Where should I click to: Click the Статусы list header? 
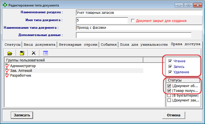coord(183,80)
